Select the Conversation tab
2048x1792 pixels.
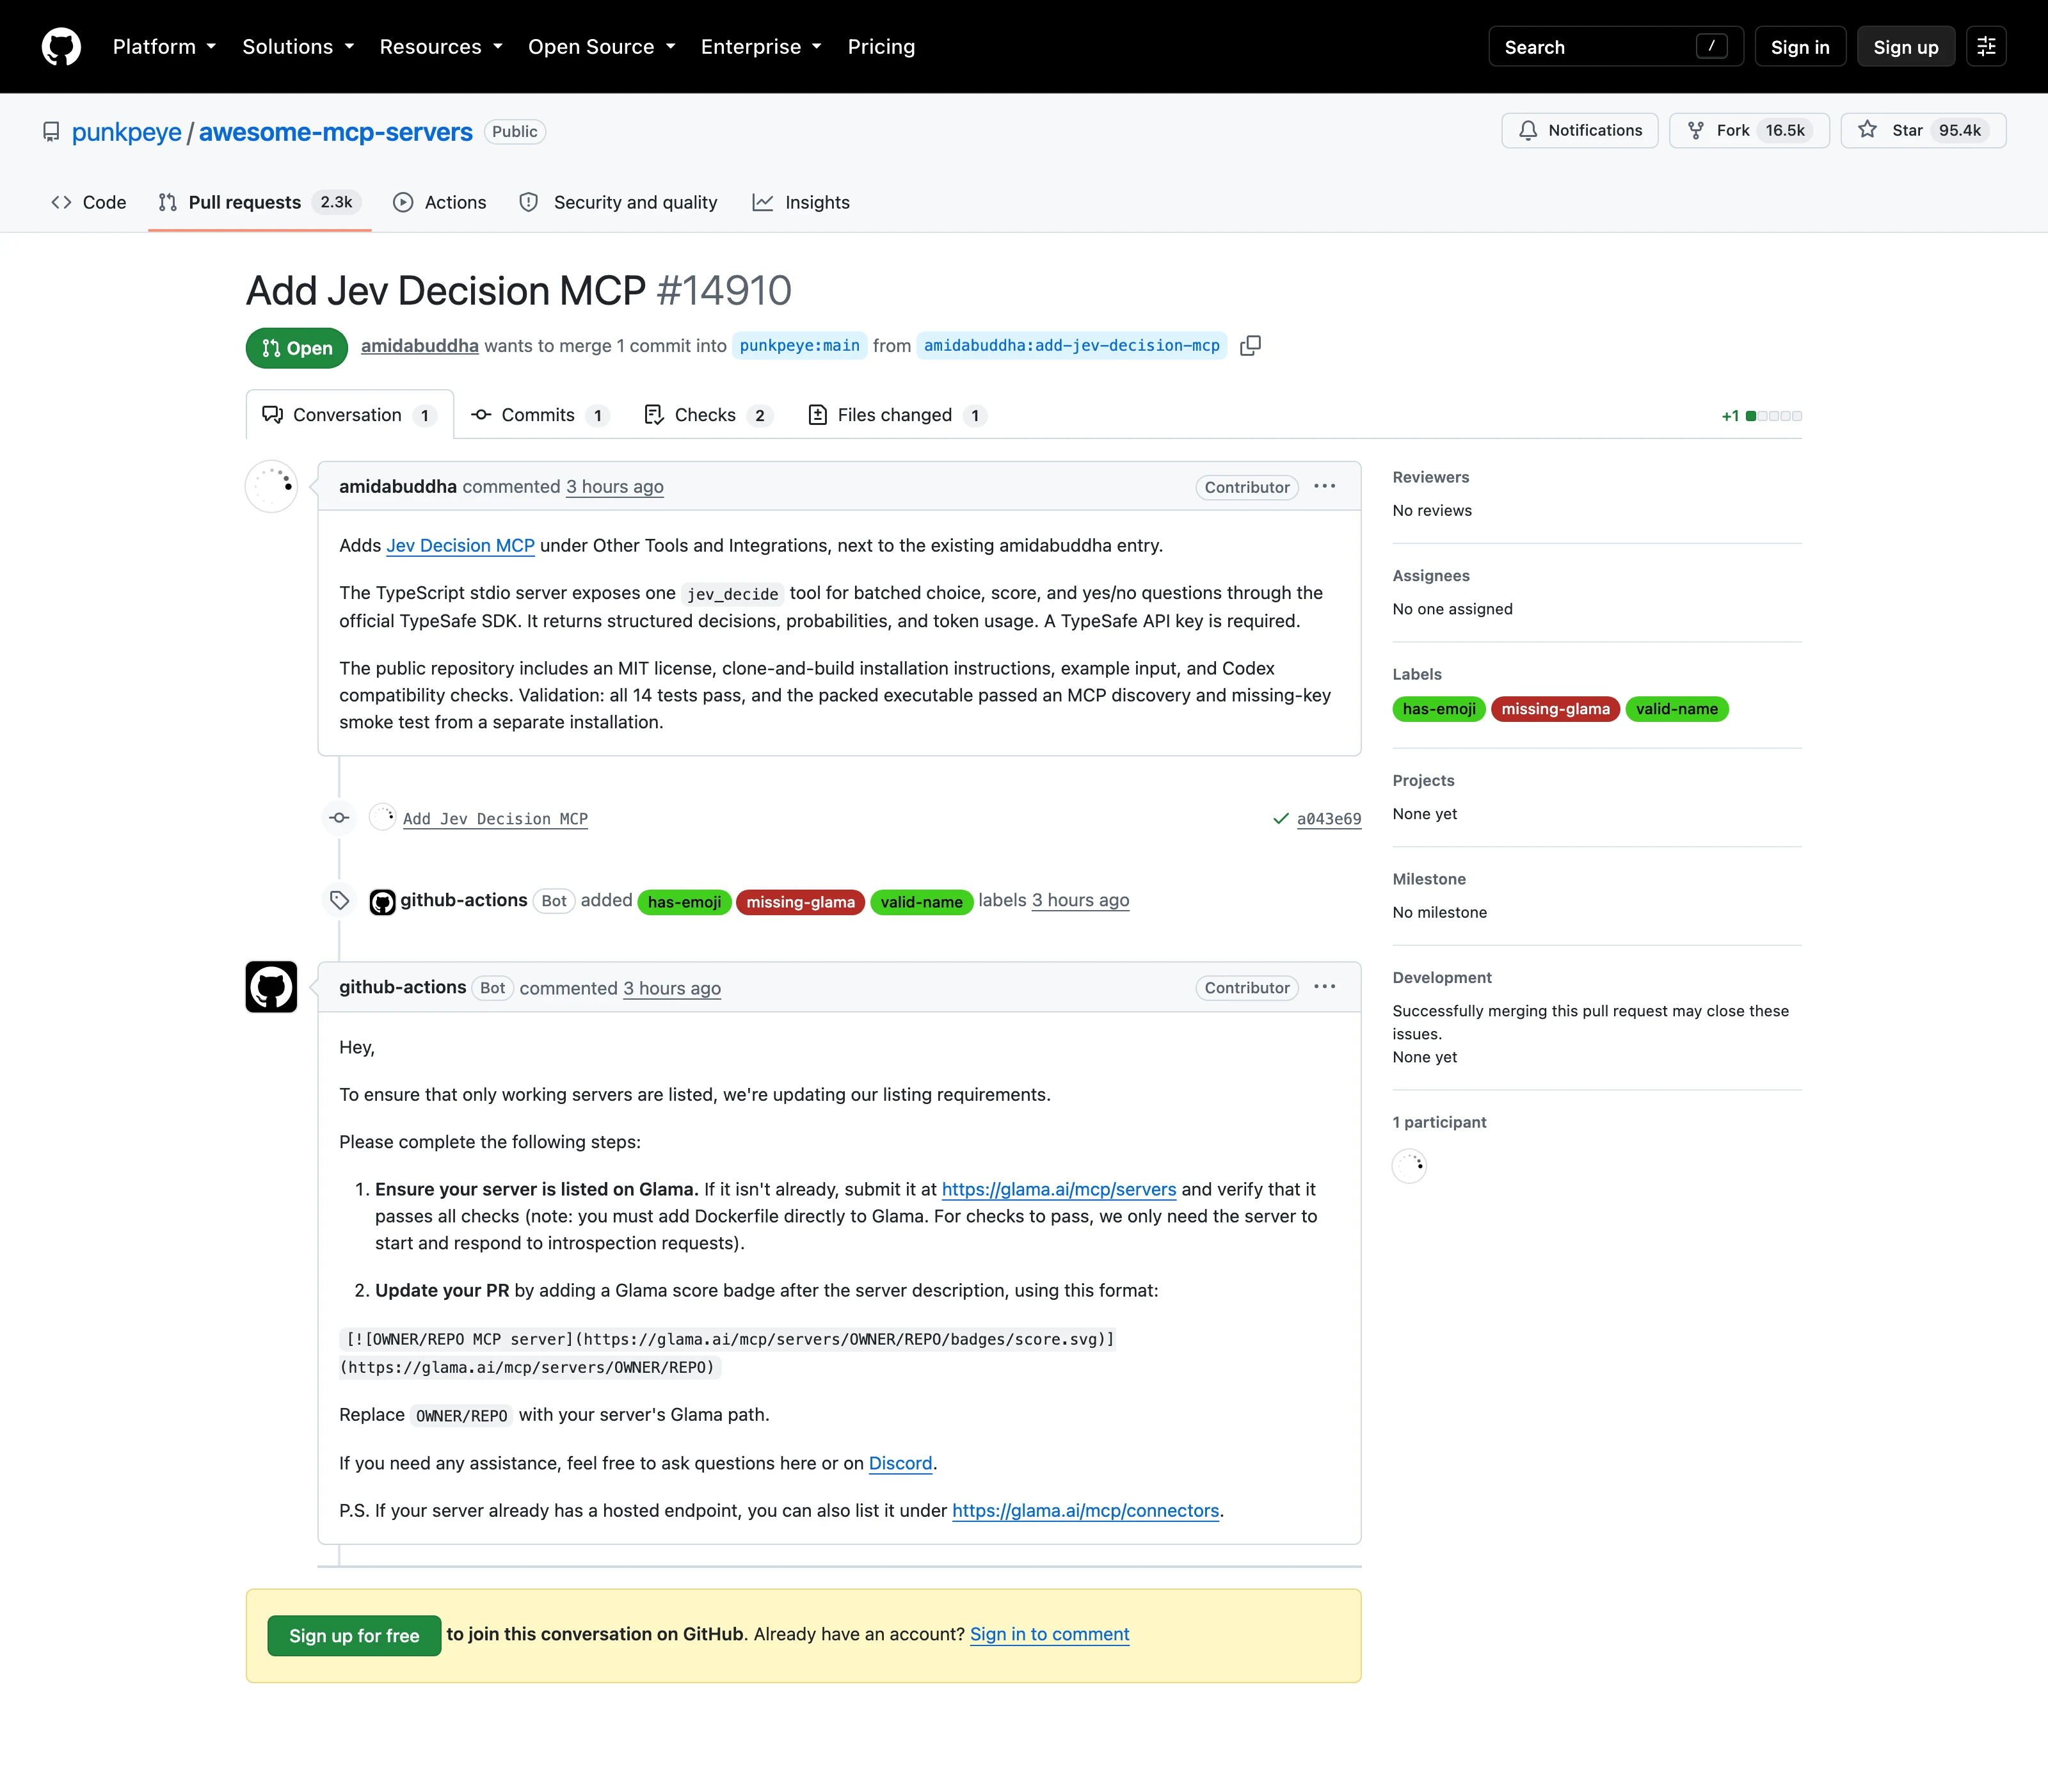point(350,415)
